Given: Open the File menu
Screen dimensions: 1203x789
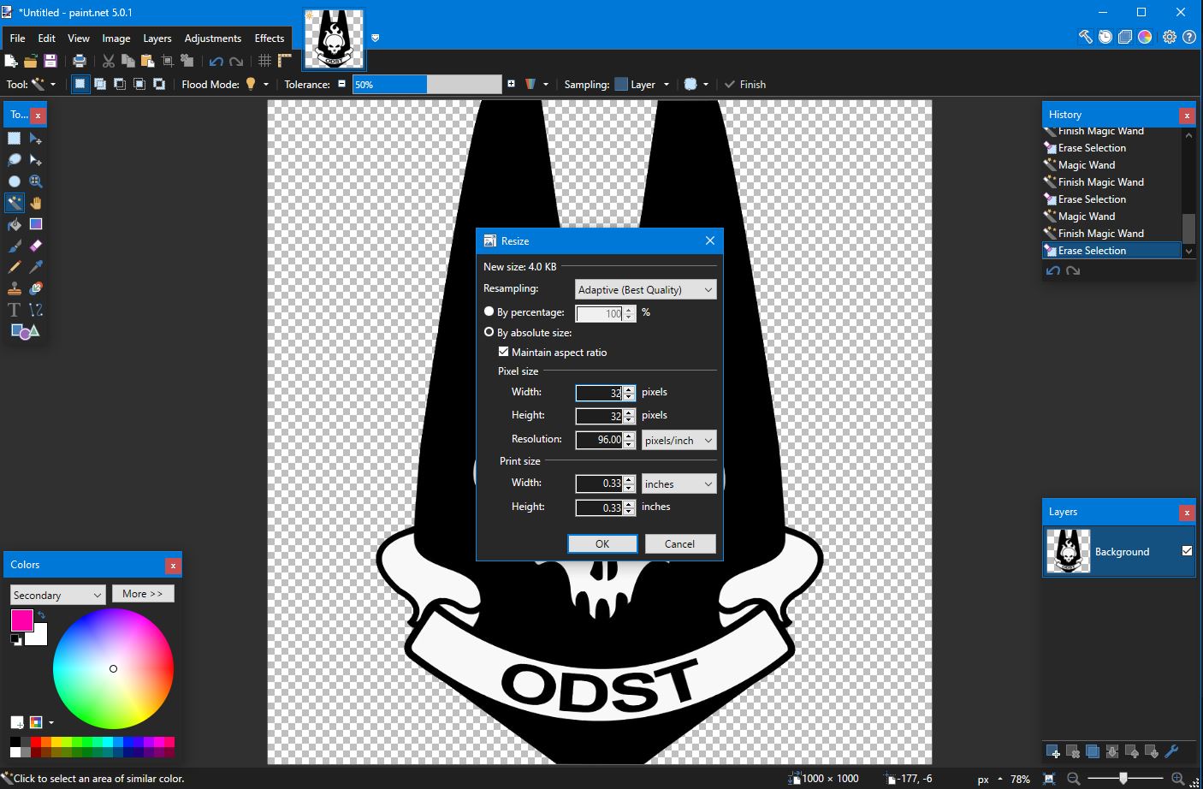Looking at the screenshot, I should [17, 39].
